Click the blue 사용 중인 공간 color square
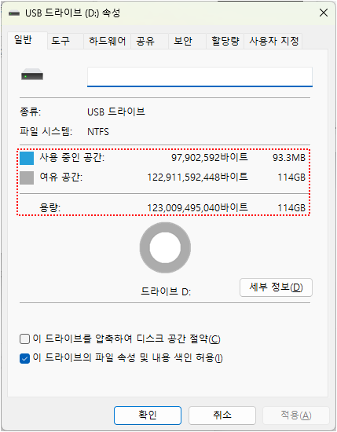 pyautogui.click(x=27, y=158)
